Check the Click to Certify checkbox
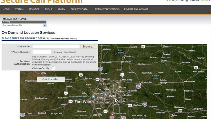 [x=53, y=68]
